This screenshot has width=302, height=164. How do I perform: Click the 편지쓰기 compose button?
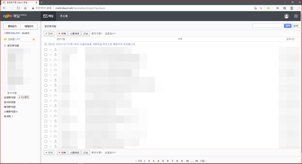coord(12,26)
